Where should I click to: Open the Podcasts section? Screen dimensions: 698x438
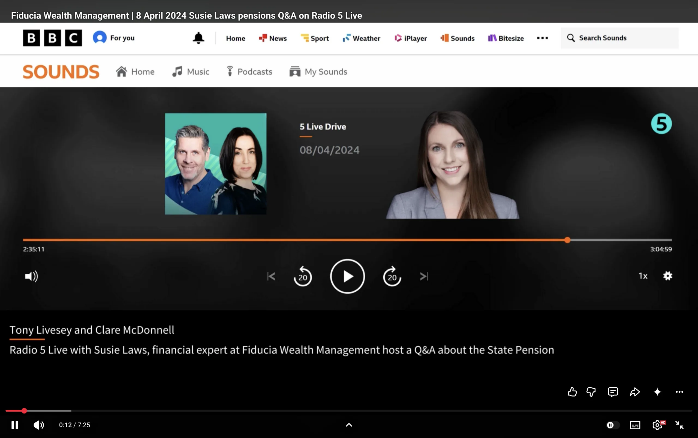click(x=249, y=72)
